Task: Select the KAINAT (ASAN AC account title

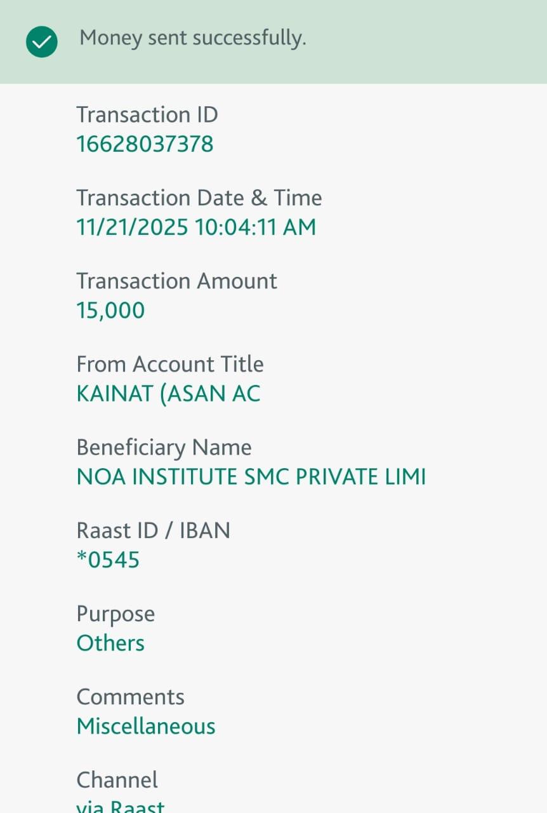Action: [168, 394]
